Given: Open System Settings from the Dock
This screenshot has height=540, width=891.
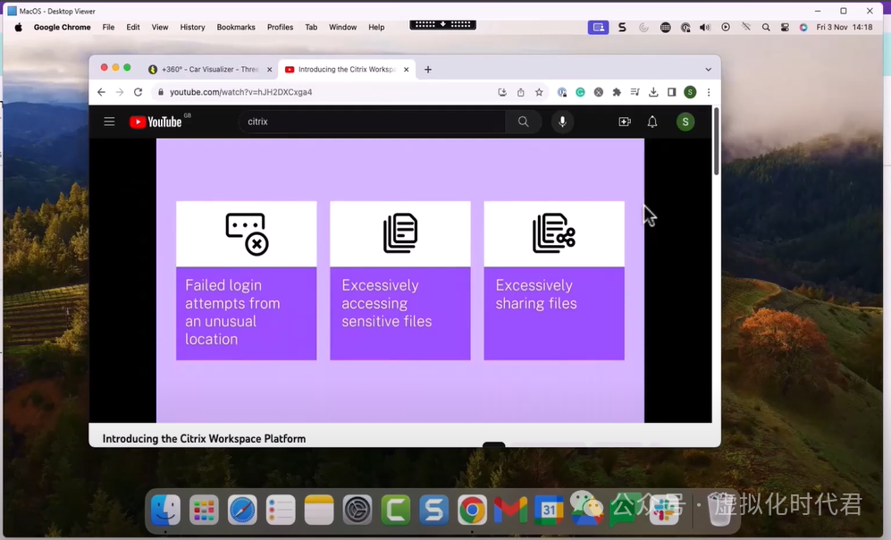Looking at the screenshot, I should click(x=357, y=510).
